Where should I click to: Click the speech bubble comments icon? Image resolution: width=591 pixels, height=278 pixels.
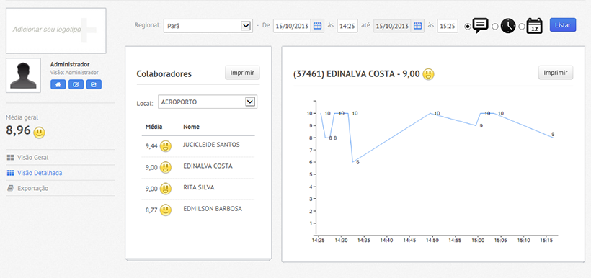click(x=480, y=26)
